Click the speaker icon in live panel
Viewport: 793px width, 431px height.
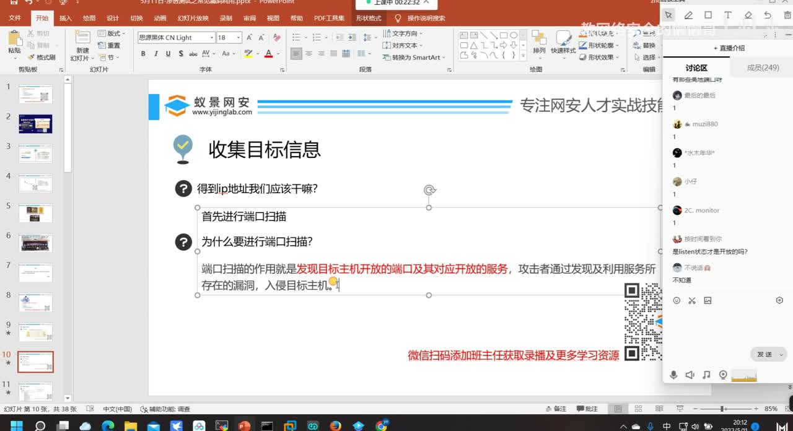690,375
